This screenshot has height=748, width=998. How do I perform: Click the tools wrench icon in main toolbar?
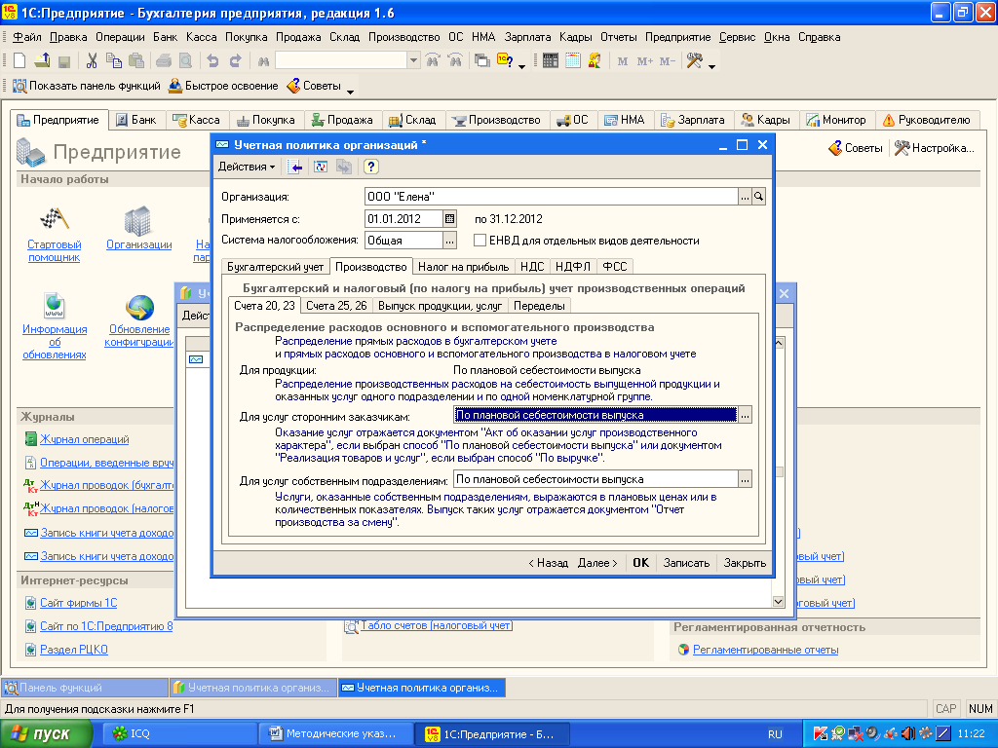point(694,61)
